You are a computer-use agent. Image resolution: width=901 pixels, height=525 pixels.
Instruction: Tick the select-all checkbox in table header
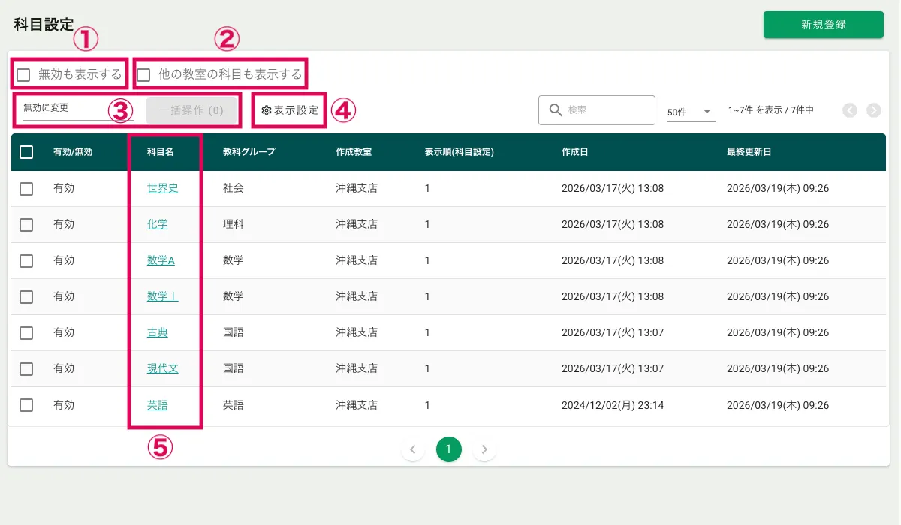pyautogui.click(x=26, y=152)
